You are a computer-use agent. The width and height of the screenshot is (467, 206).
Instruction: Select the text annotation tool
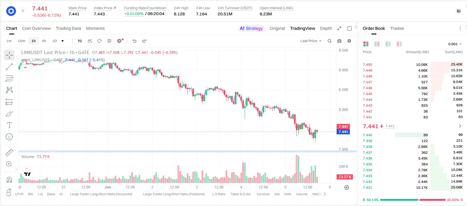(9, 125)
